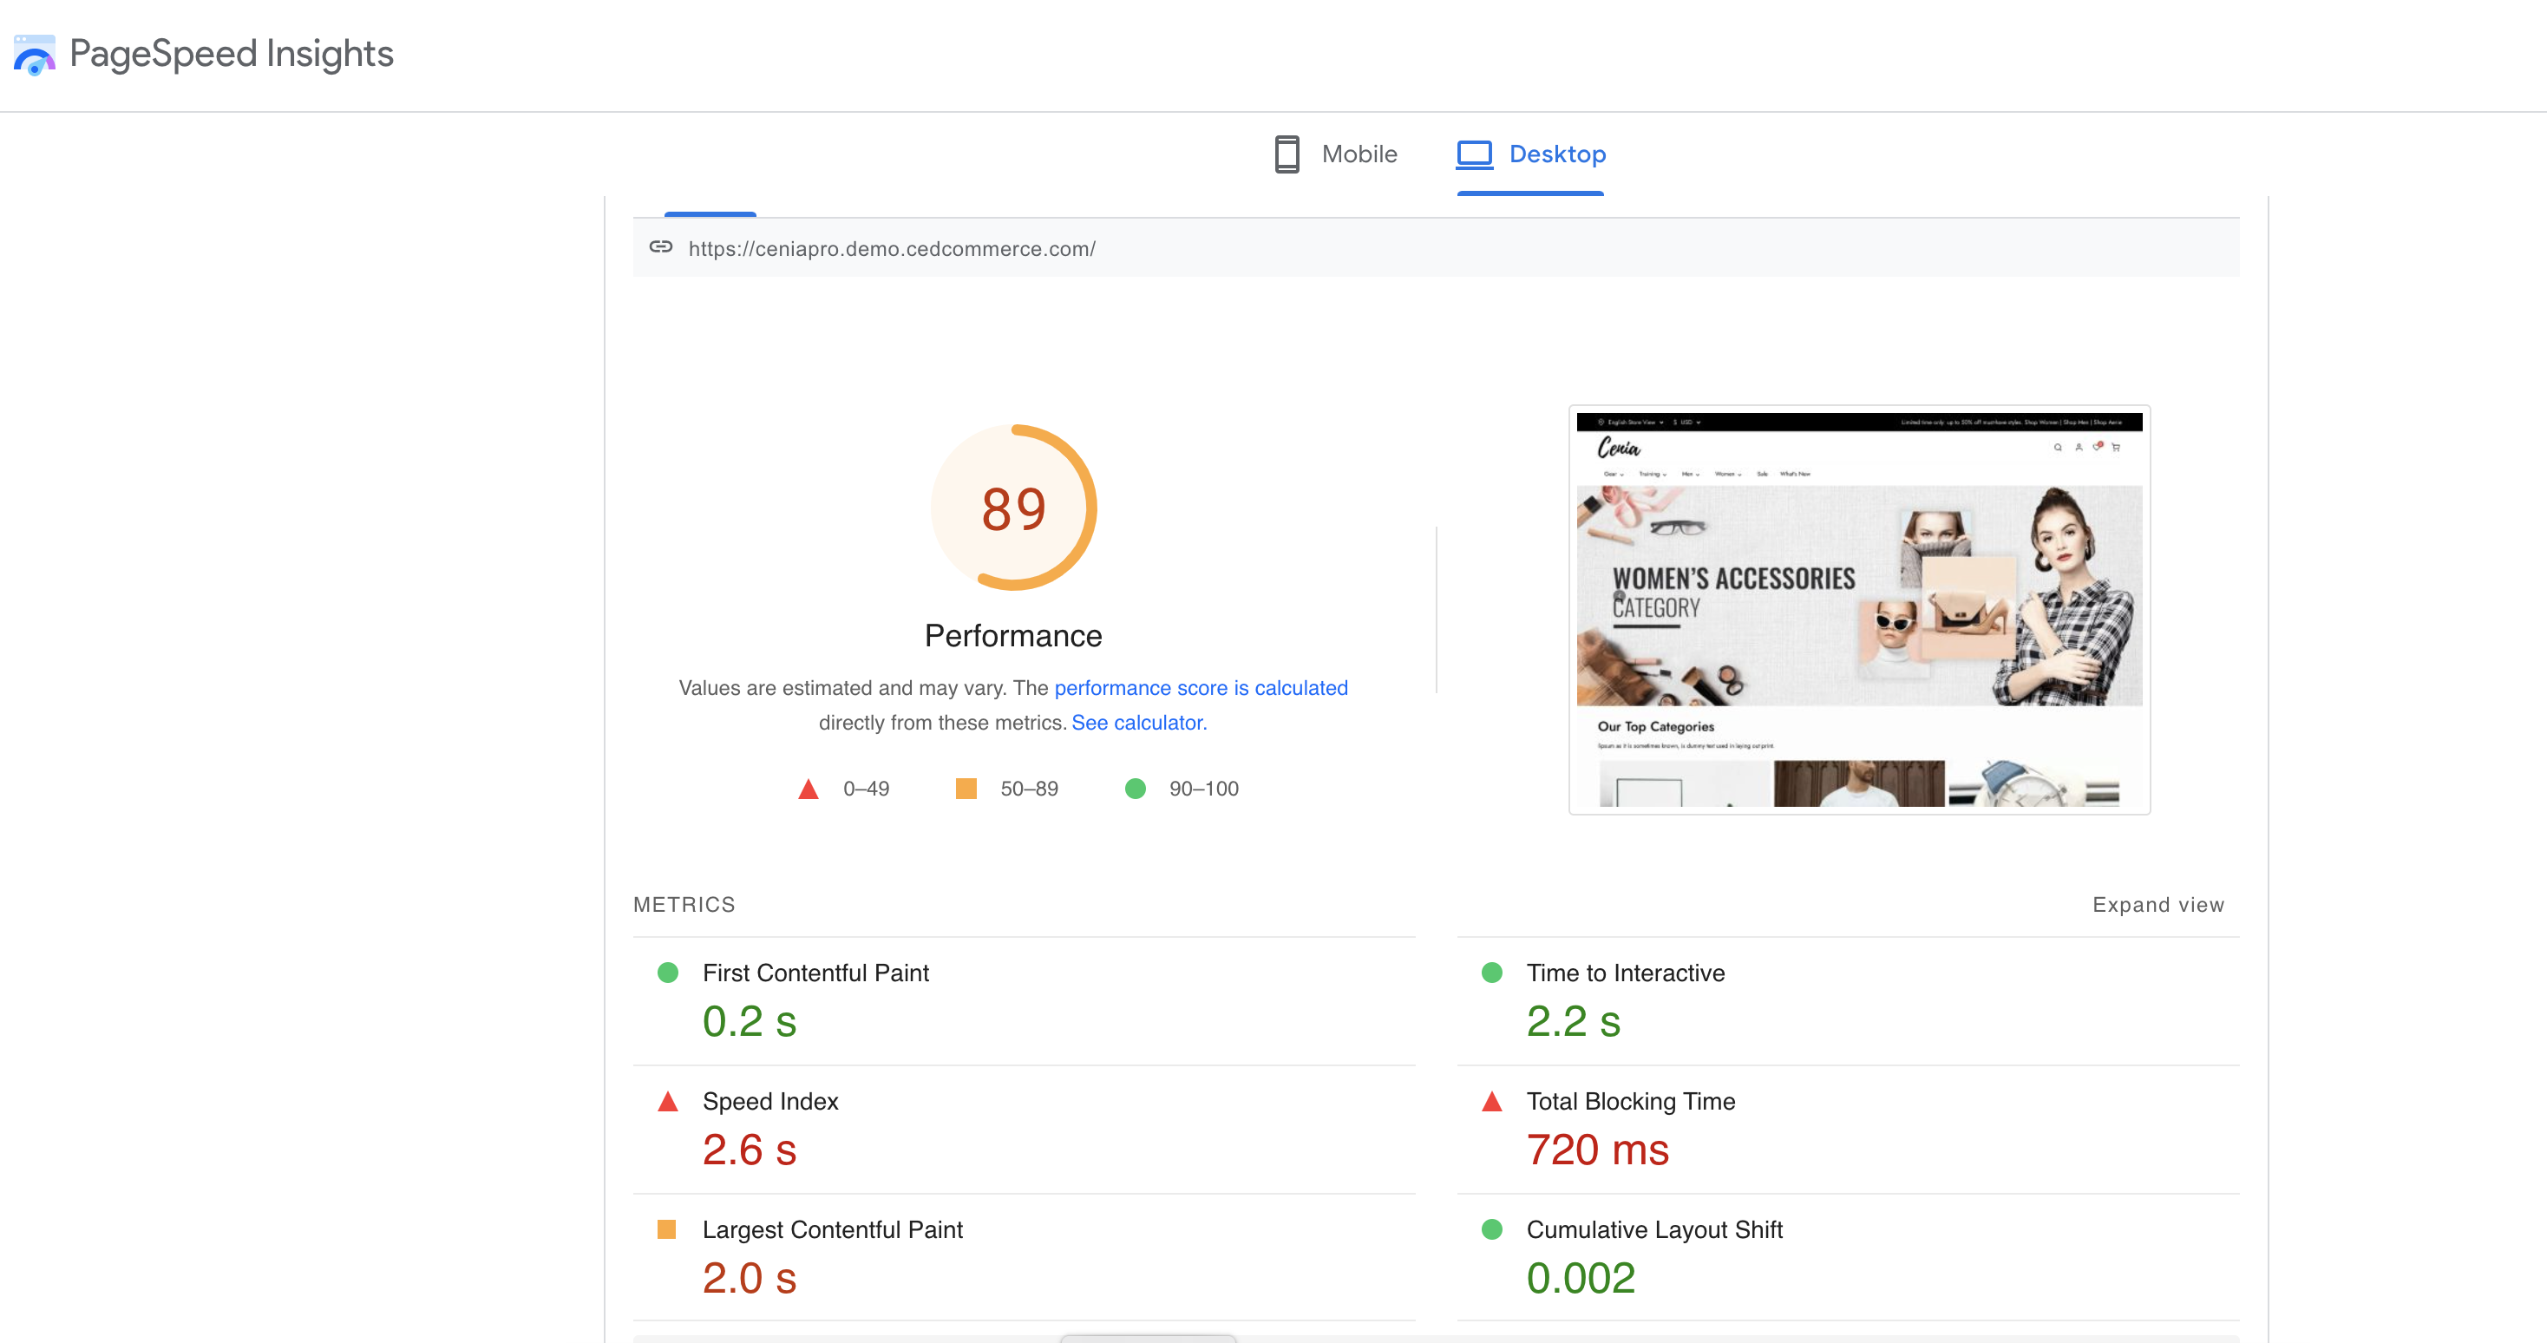The height and width of the screenshot is (1343, 2547).
Task: Click the Largest Contentful Paint label
Action: click(833, 1230)
